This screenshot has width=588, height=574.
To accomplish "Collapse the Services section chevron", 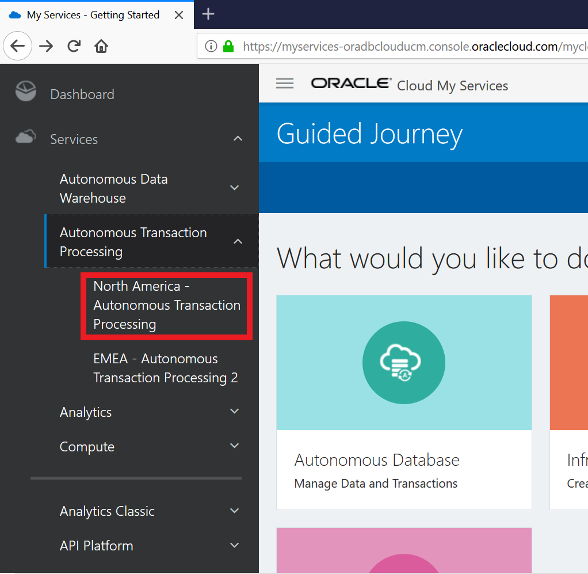I will point(238,139).
